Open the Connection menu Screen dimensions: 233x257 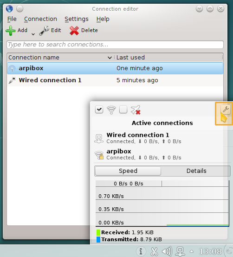(40, 19)
